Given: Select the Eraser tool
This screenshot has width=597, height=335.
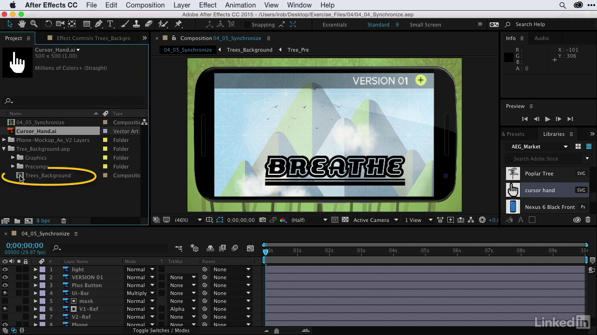Looking at the screenshot, I should tap(149, 24).
